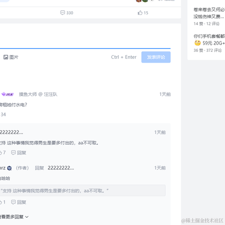Open the JY.4 level badge
The width and height of the screenshot is (225, 225).
pyautogui.click(x=7, y=94)
